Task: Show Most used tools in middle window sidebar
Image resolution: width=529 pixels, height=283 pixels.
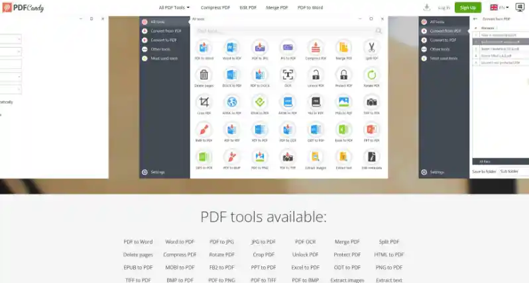Action: coord(164,58)
